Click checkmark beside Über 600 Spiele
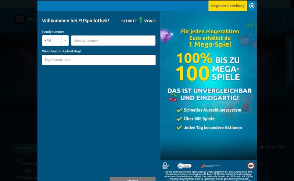294x181 pixels. (179, 119)
